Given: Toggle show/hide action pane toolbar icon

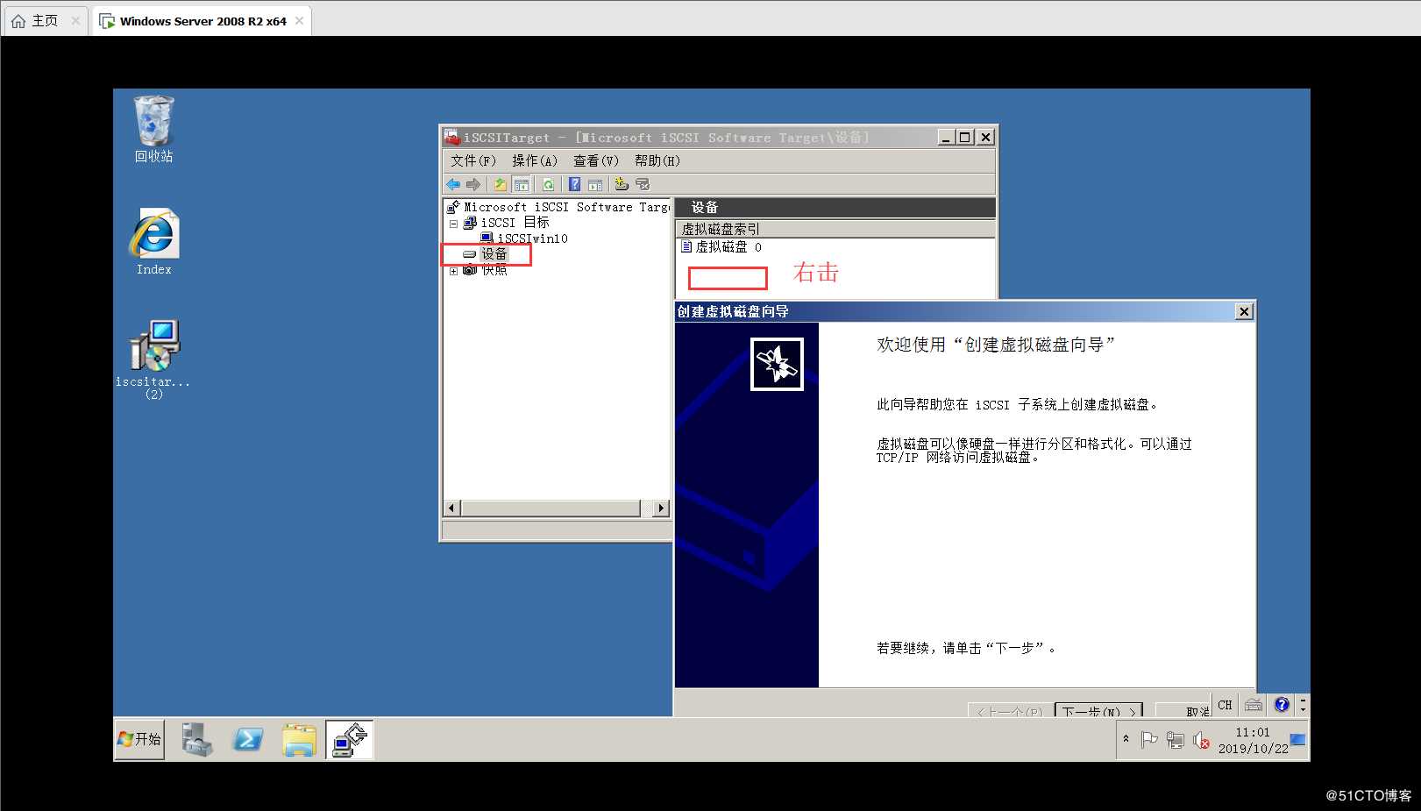Looking at the screenshot, I should [x=595, y=184].
